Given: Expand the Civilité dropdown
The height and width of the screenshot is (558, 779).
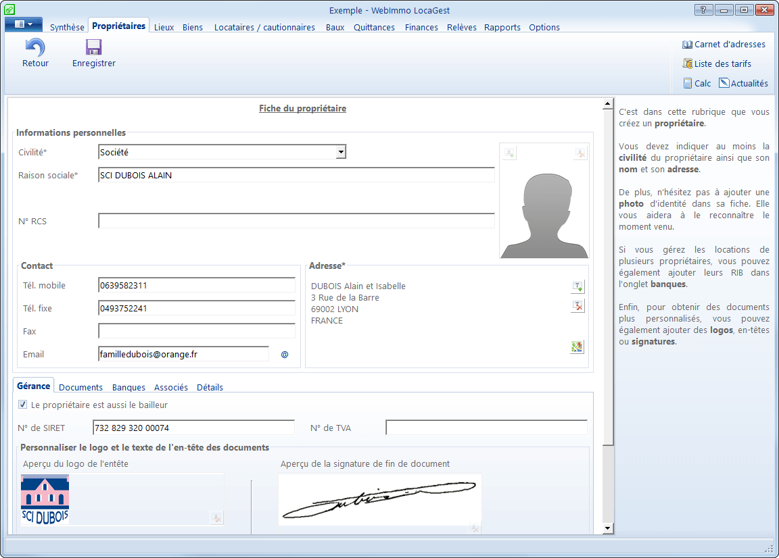Looking at the screenshot, I should coord(341,152).
